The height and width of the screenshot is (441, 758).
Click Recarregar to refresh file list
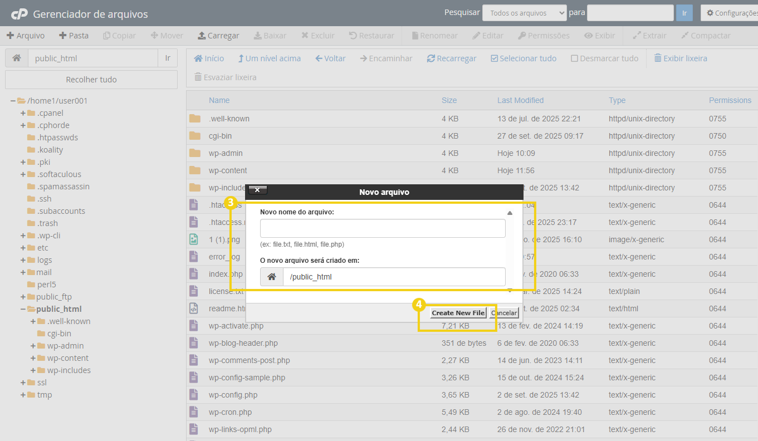[451, 58]
